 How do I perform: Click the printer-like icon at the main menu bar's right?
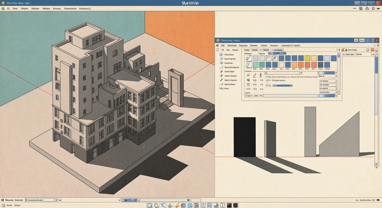[367, 8]
